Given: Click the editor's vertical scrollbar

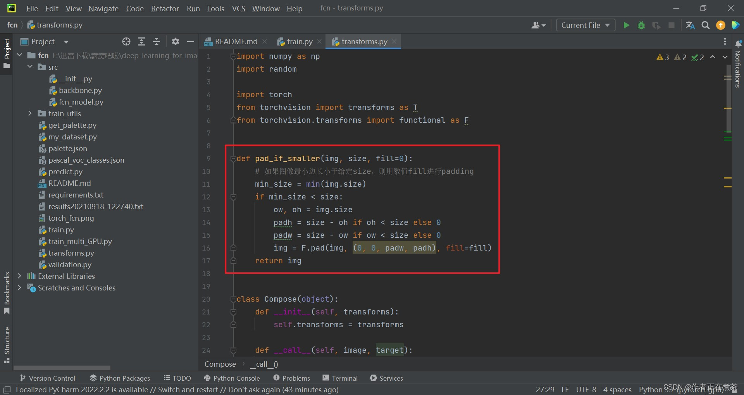Looking at the screenshot, I should pos(728,97).
